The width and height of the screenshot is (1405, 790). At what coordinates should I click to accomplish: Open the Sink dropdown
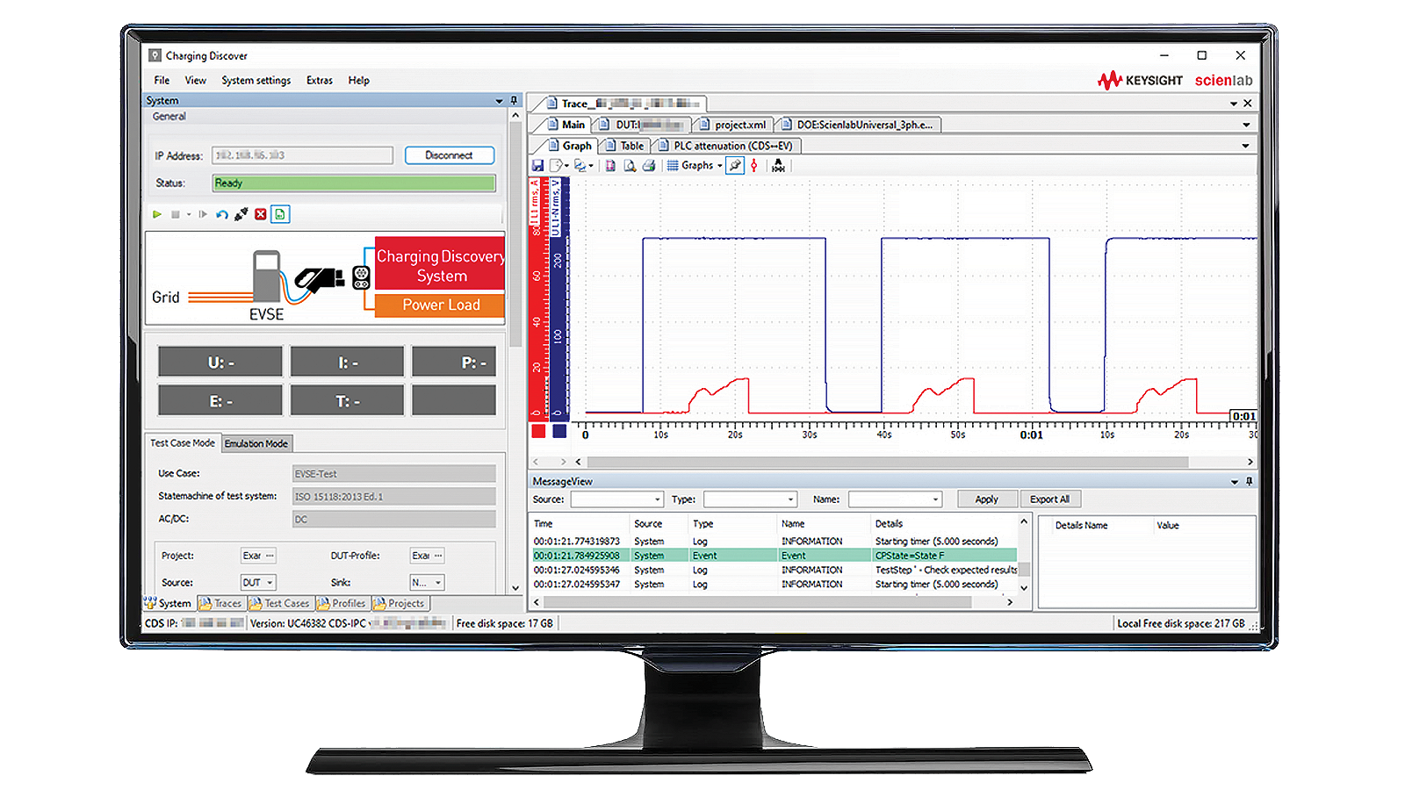coord(427,582)
